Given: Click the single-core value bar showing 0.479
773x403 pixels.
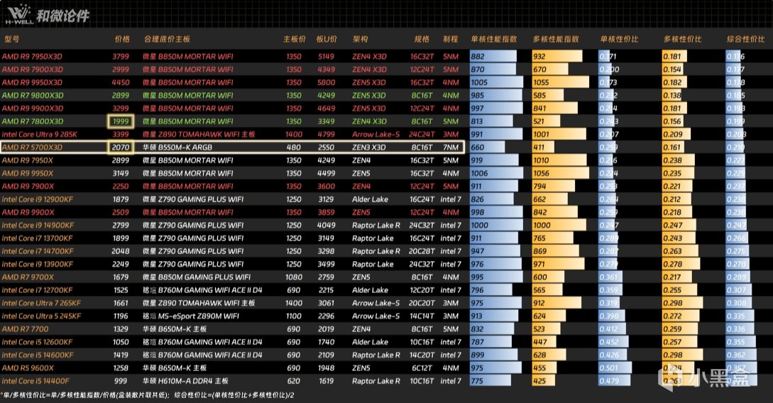Looking at the screenshot, I should pos(614,381).
